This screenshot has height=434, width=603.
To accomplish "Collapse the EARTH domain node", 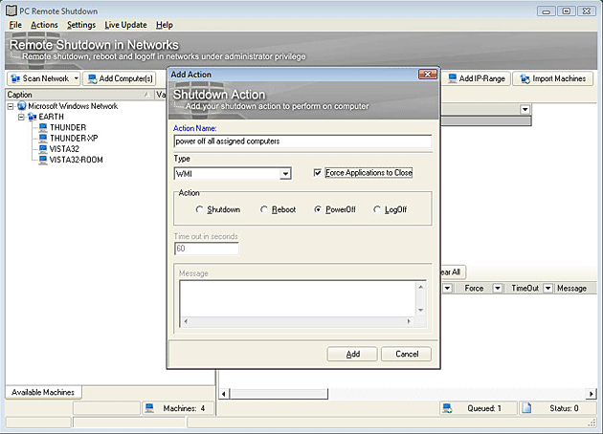I will click(x=22, y=117).
